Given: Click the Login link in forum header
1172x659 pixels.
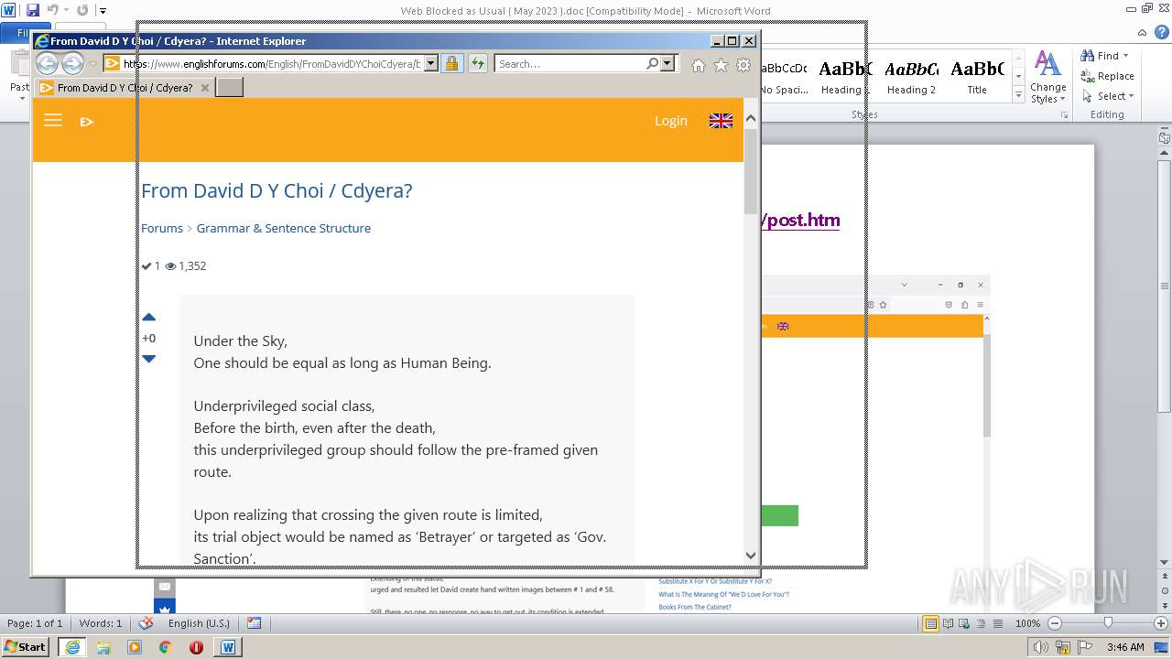Looking at the screenshot, I should (670, 121).
